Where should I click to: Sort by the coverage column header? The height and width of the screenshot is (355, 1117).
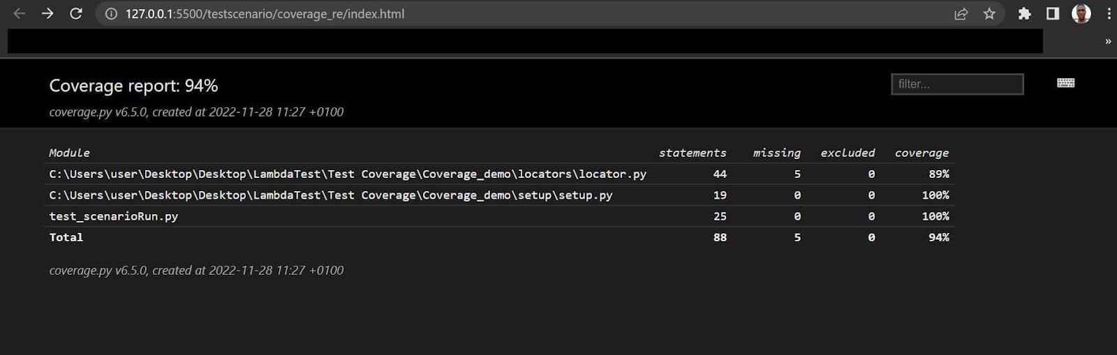(x=922, y=153)
